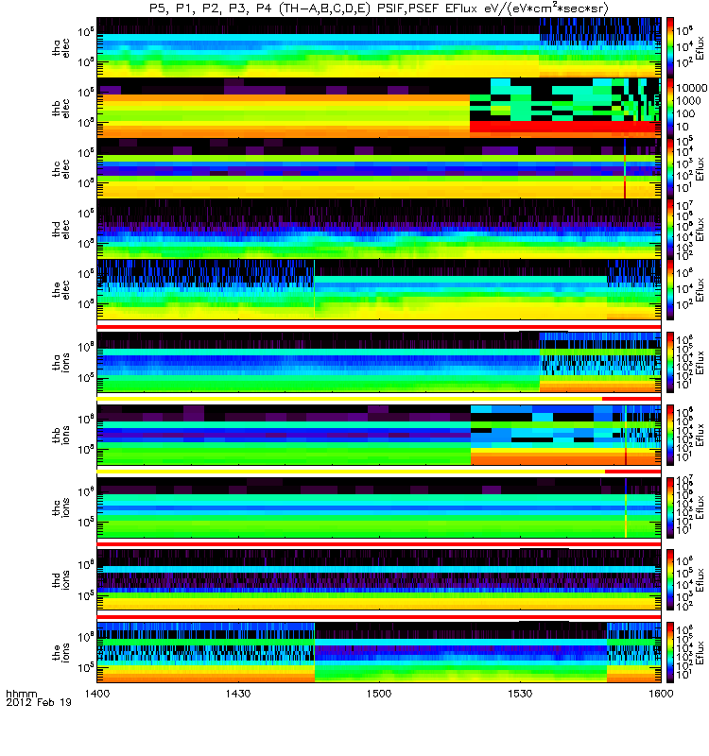Click the color bar beside thd elec panel
Viewport: 709px width, 756px height.
coord(670,229)
